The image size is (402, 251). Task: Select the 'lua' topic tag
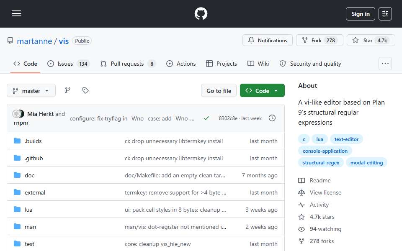(320, 139)
